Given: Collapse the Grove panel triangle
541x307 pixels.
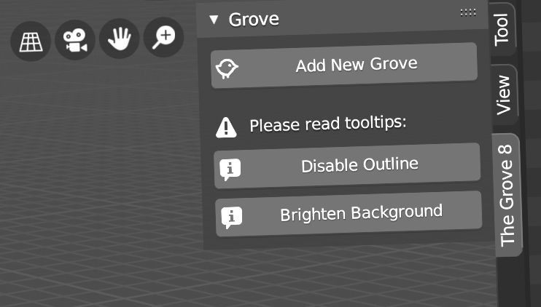Looking at the screenshot, I should pyautogui.click(x=214, y=20).
